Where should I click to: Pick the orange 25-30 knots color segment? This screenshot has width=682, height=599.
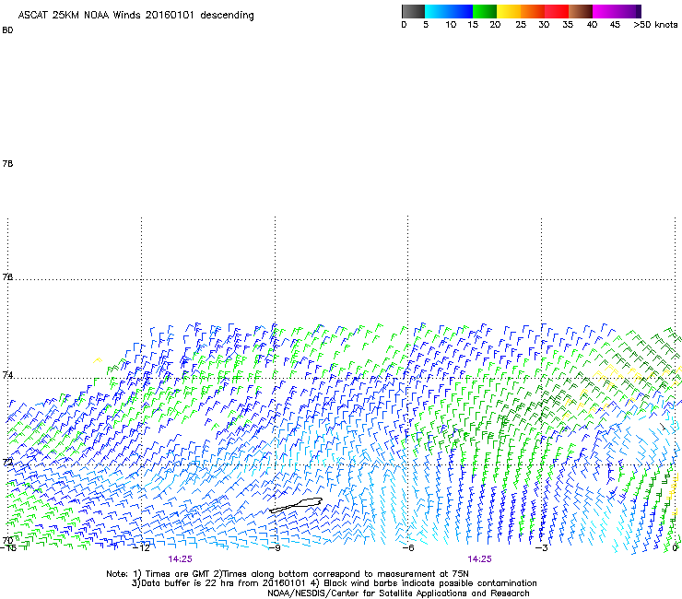tap(533, 11)
